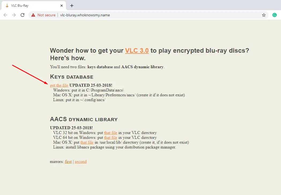Image resolution: width=281 pixels, height=195 pixels.
Task: Click the UPDATED 25-03-2018! under AACS dynamic library
Action: tap(71, 128)
